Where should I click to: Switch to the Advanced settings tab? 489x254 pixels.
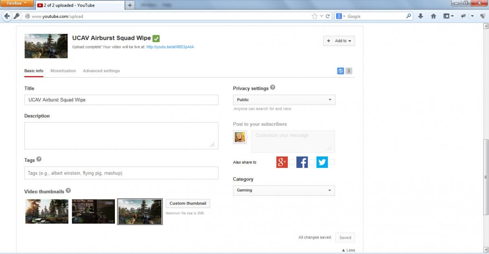click(x=101, y=71)
